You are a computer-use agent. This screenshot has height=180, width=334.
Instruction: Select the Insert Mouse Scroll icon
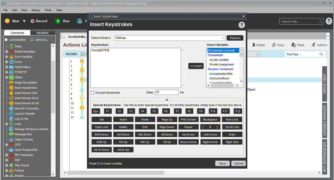click(11, 103)
